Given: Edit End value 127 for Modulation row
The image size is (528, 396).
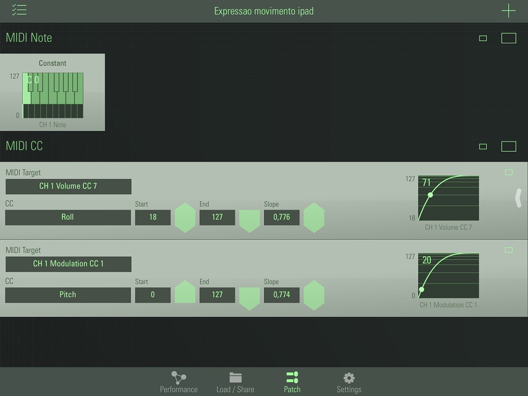Looking at the screenshot, I should [217, 295].
